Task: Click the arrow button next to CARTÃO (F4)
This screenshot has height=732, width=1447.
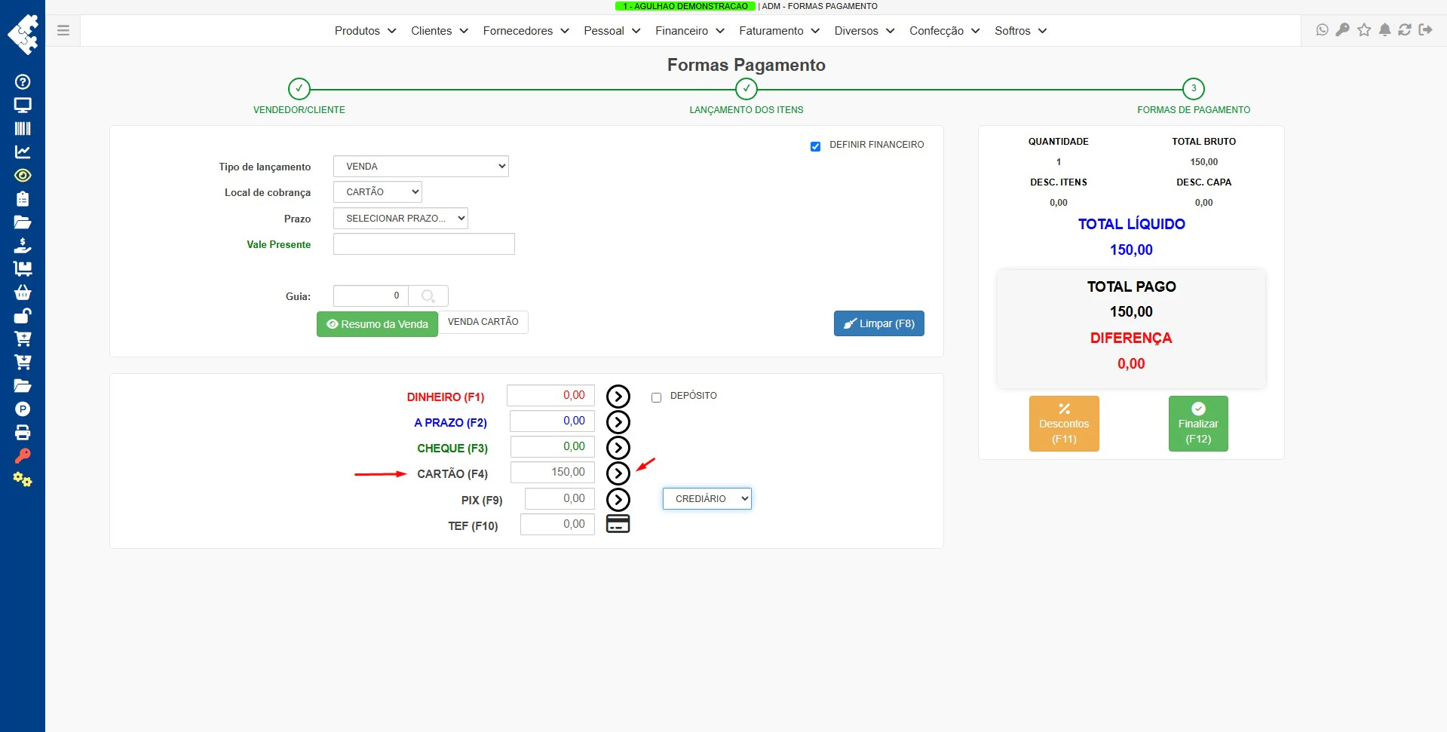Action: [x=618, y=473]
